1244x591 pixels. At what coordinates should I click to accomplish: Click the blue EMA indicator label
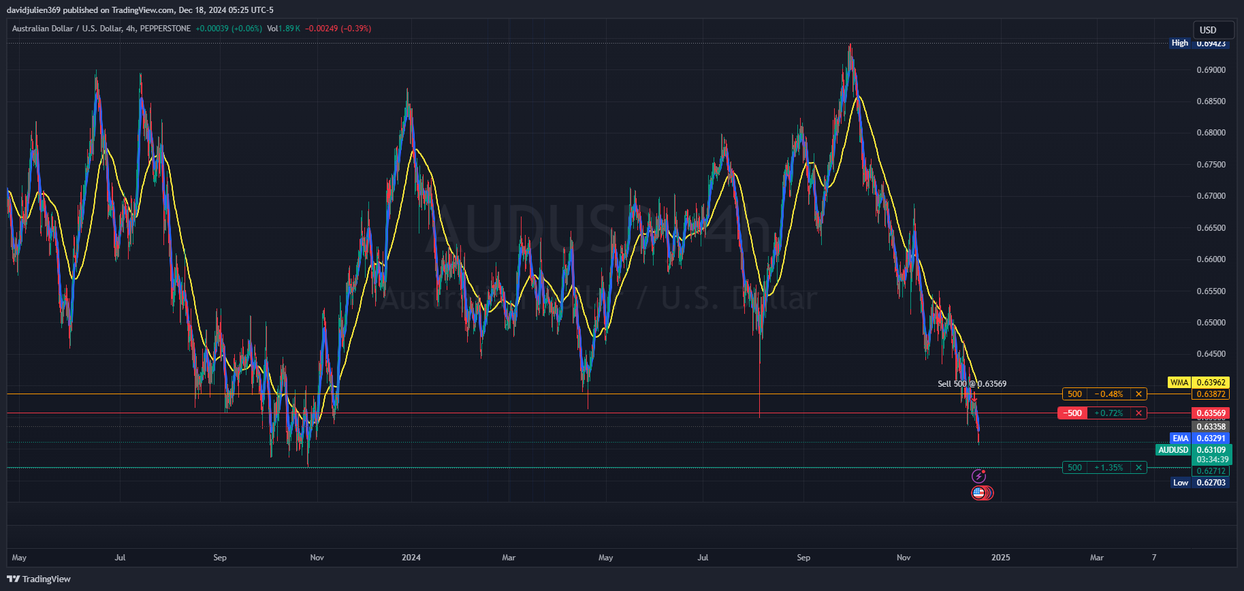point(1181,438)
